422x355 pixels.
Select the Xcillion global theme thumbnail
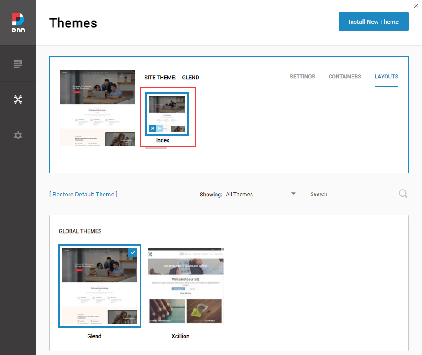(x=186, y=286)
